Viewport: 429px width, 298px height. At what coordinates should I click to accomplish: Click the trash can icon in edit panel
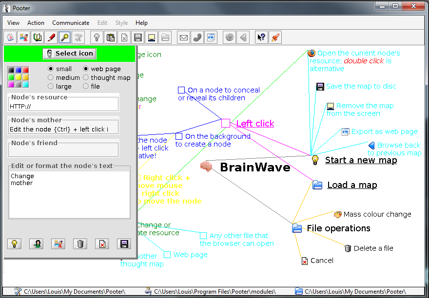(80, 244)
